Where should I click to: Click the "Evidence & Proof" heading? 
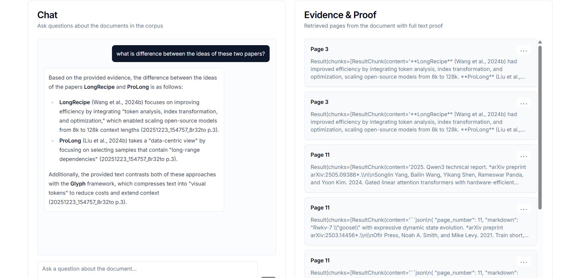coord(340,15)
